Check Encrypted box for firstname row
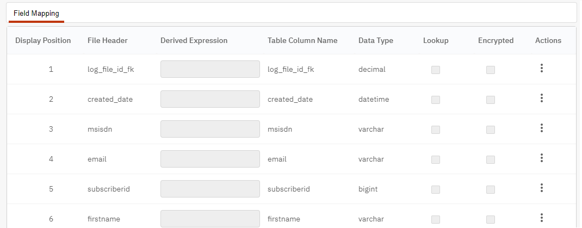This screenshot has width=582, height=228. [x=491, y=219]
